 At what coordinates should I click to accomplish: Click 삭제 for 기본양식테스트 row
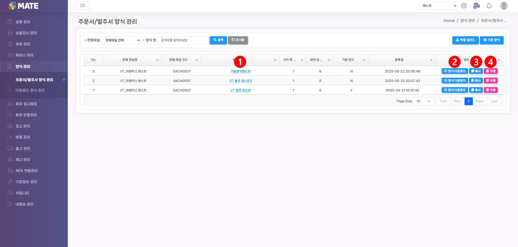click(x=491, y=71)
